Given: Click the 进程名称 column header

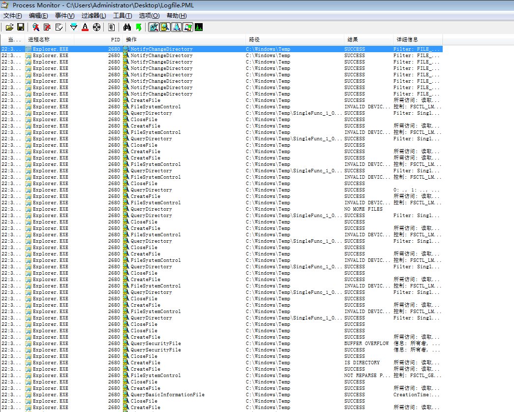Looking at the screenshot, I should point(50,40).
